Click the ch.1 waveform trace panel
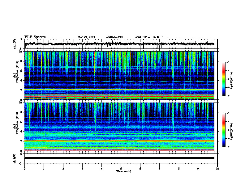 121,44
